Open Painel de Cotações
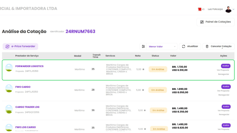The image size is (237, 133). [x=215, y=22]
